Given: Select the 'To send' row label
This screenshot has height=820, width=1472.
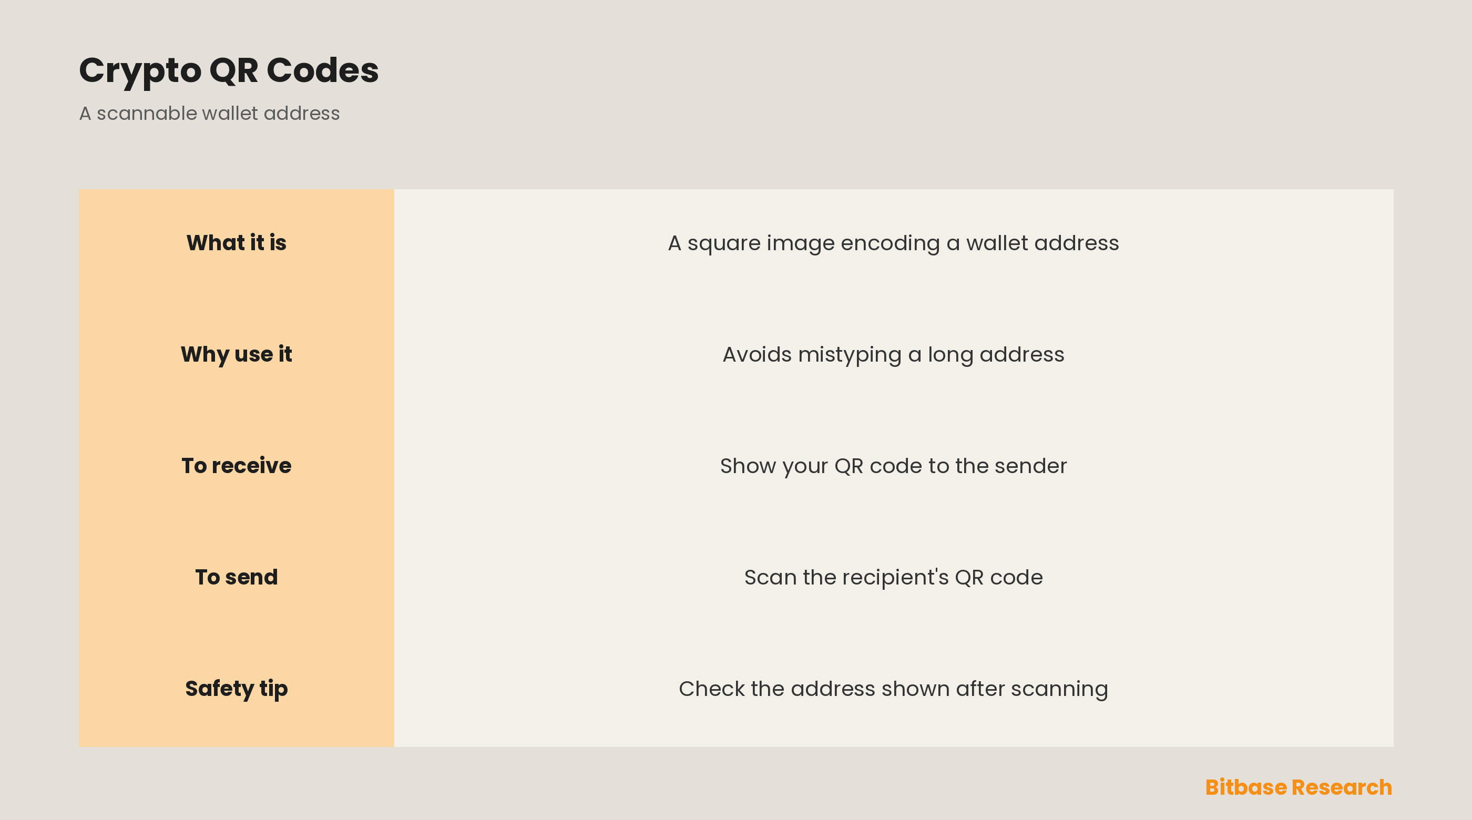Looking at the screenshot, I should (236, 577).
